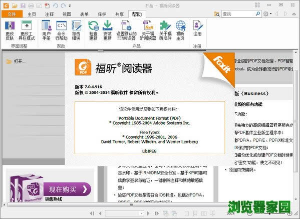
Task: Click the redo arrow in quick access toolbar
Action: (63, 5)
